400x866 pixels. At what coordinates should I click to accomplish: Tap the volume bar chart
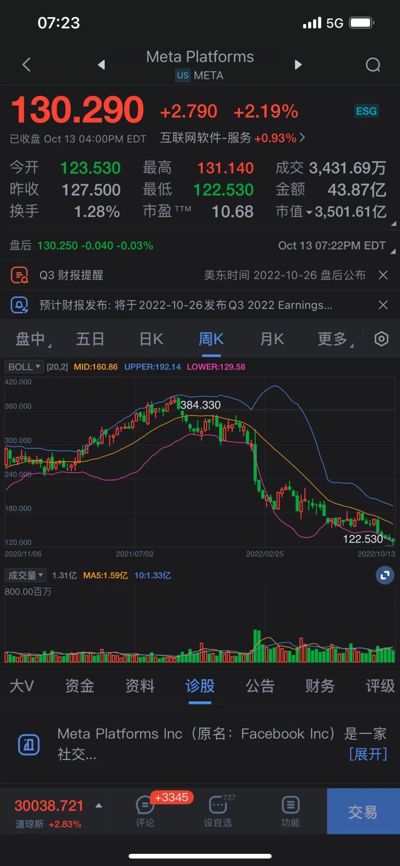pos(200,625)
